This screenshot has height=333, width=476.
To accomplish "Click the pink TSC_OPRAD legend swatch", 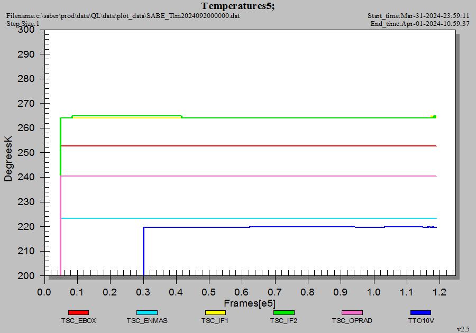I will pyautogui.click(x=352, y=312).
